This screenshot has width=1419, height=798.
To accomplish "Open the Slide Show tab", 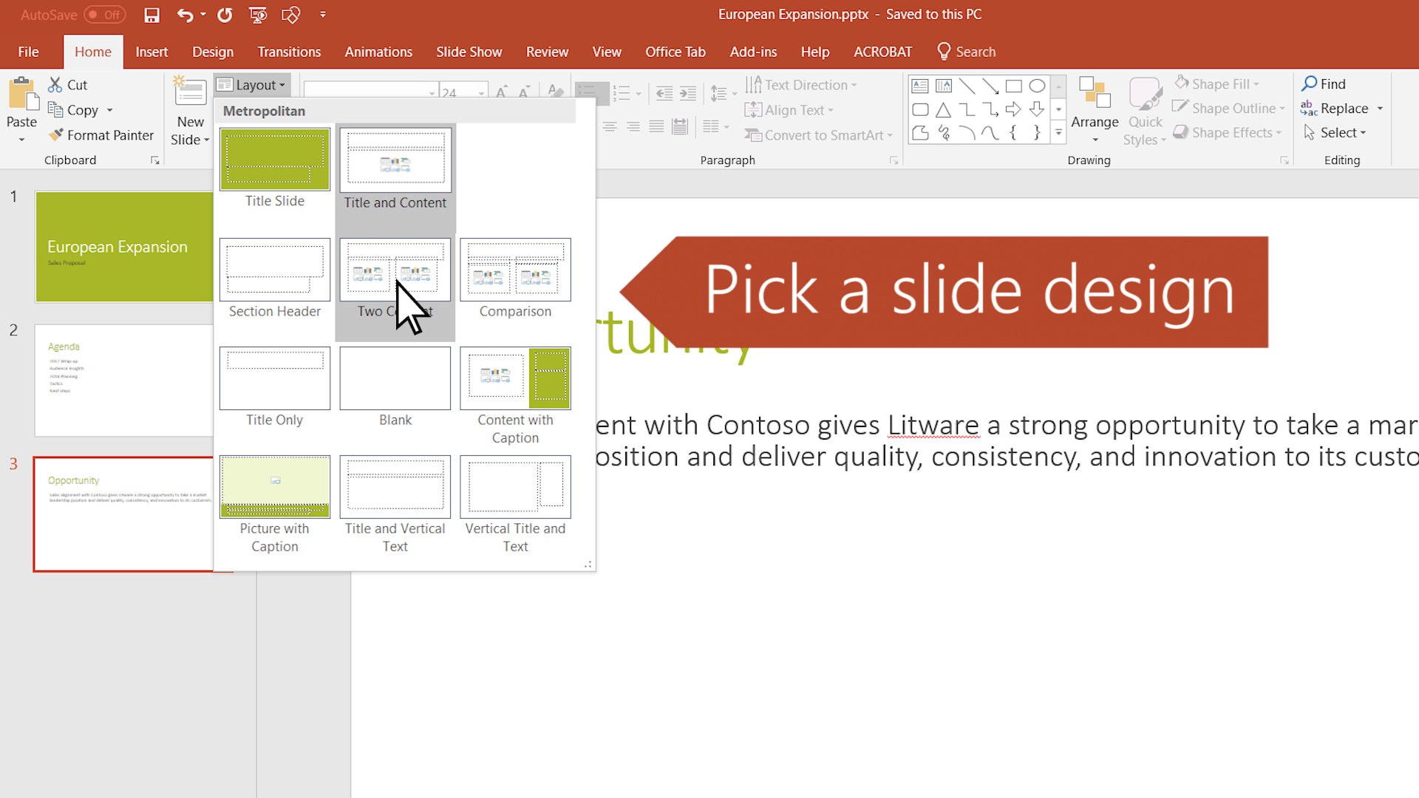I will click(x=469, y=52).
